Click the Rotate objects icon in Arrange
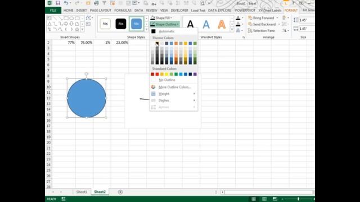 (x=285, y=30)
